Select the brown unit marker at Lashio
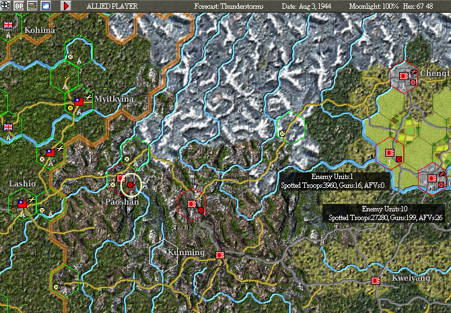The width and height of the screenshot is (451, 313). click(13, 211)
